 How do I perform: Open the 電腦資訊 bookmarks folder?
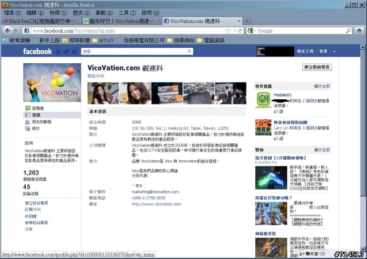[211, 41]
